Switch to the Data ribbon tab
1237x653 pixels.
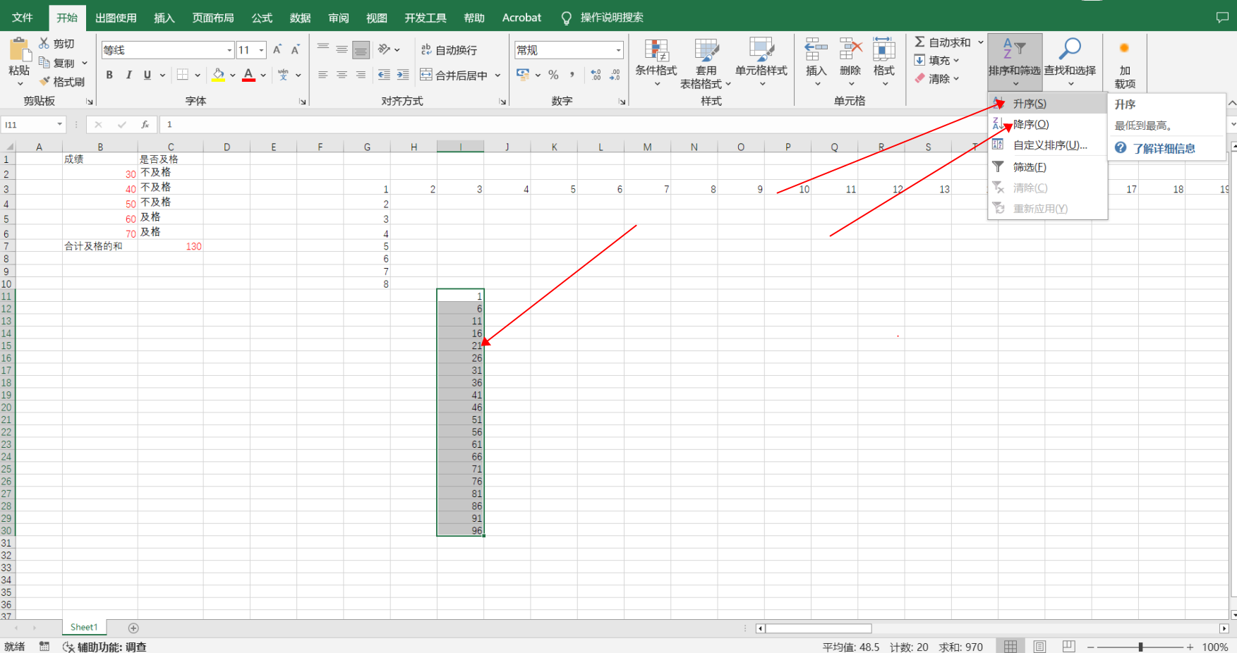click(300, 18)
